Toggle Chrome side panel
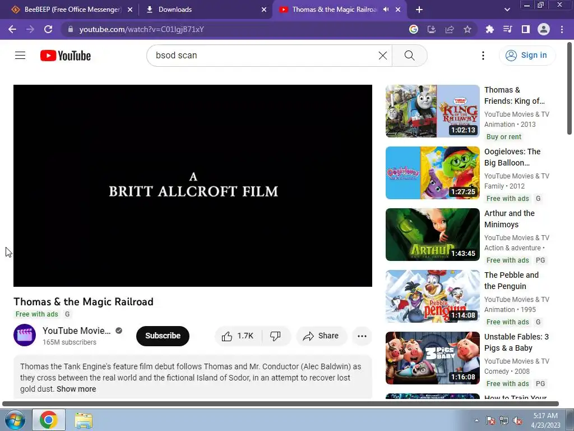574x431 pixels. (x=526, y=29)
